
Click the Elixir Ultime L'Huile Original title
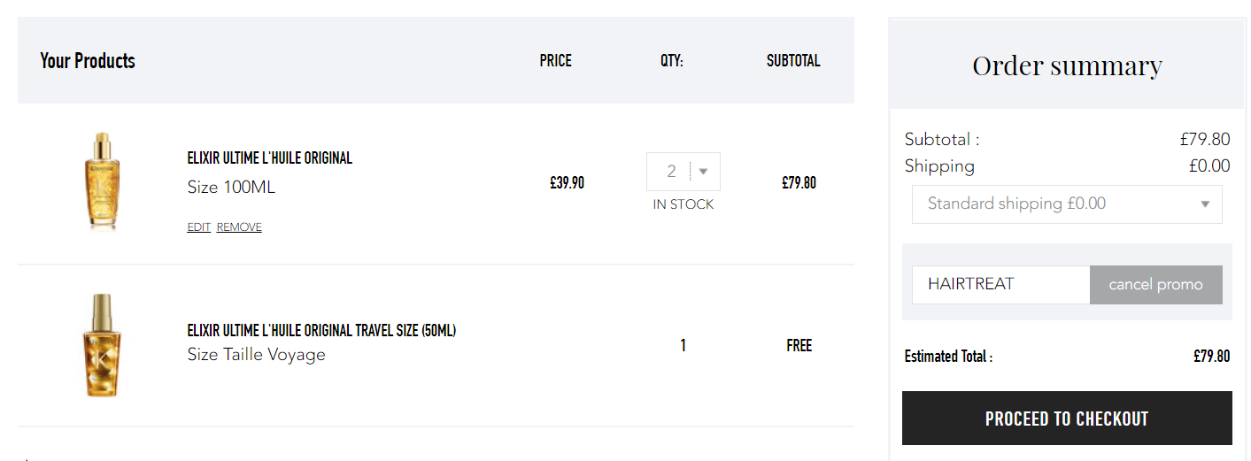[x=270, y=158]
